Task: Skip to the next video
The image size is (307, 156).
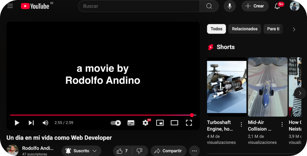Action: pos(31,123)
